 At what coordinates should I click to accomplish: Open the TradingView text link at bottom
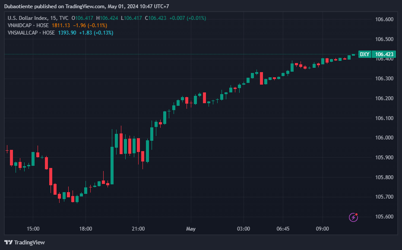(x=29, y=242)
